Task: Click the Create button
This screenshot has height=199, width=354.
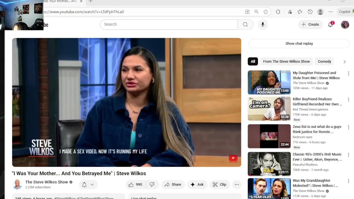Action: point(310,24)
